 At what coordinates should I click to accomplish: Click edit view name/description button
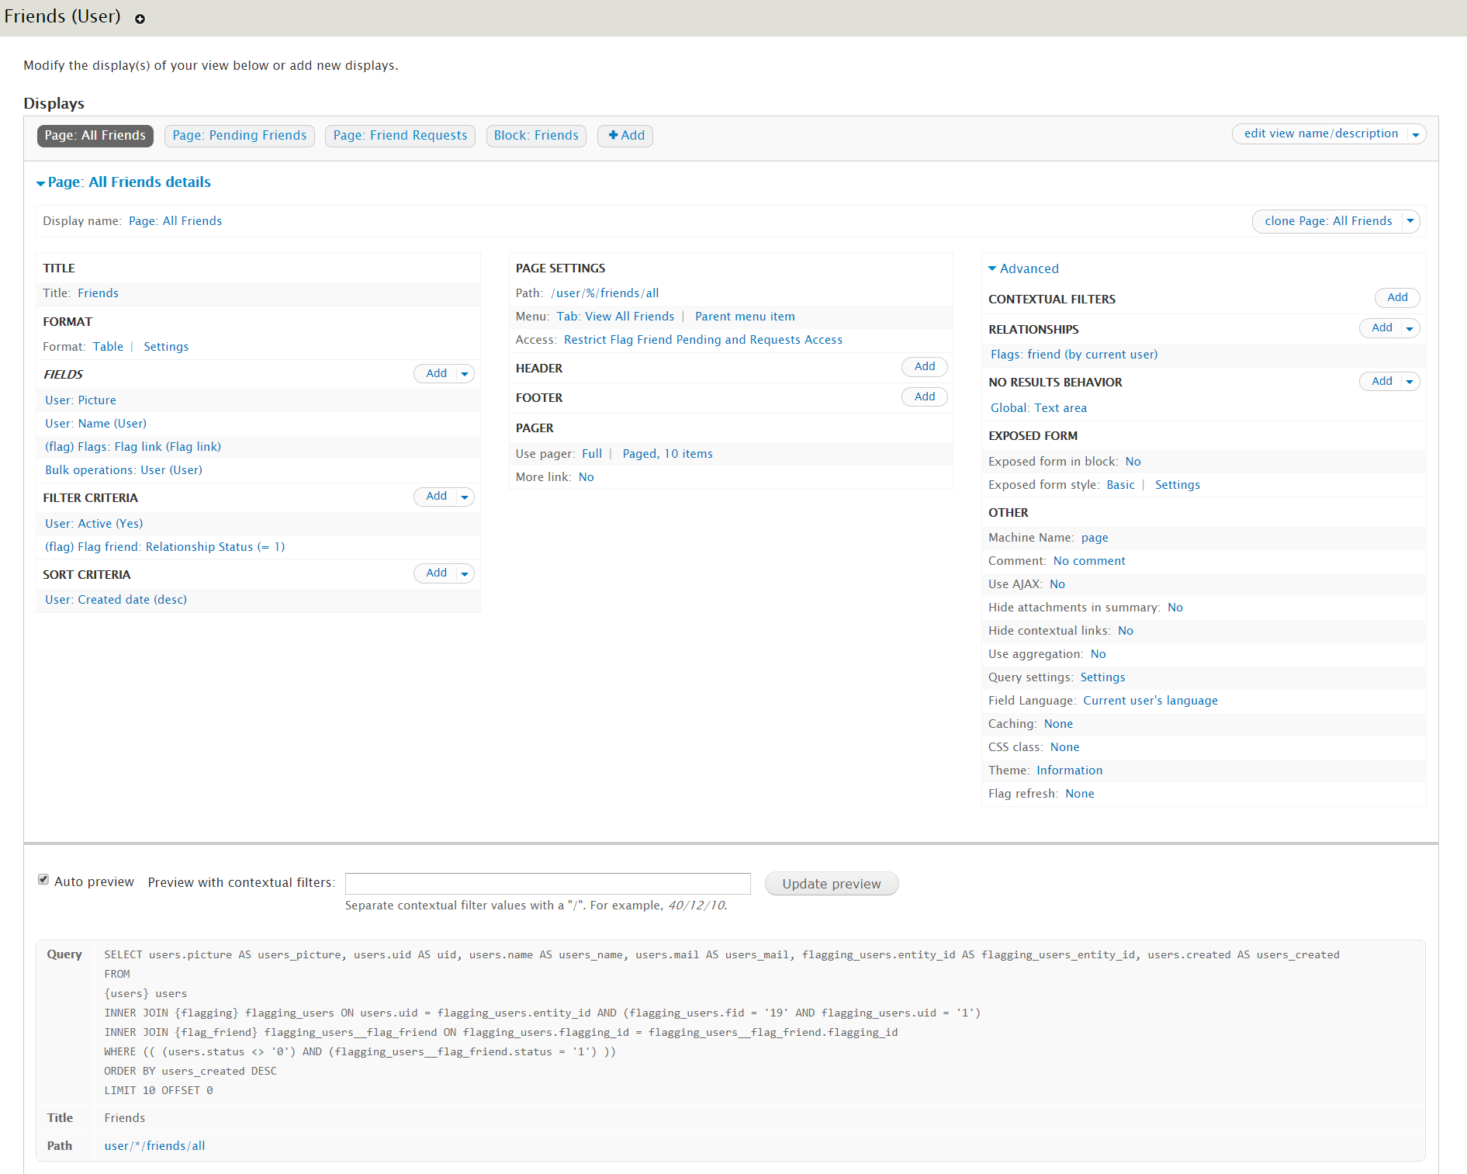point(1320,133)
